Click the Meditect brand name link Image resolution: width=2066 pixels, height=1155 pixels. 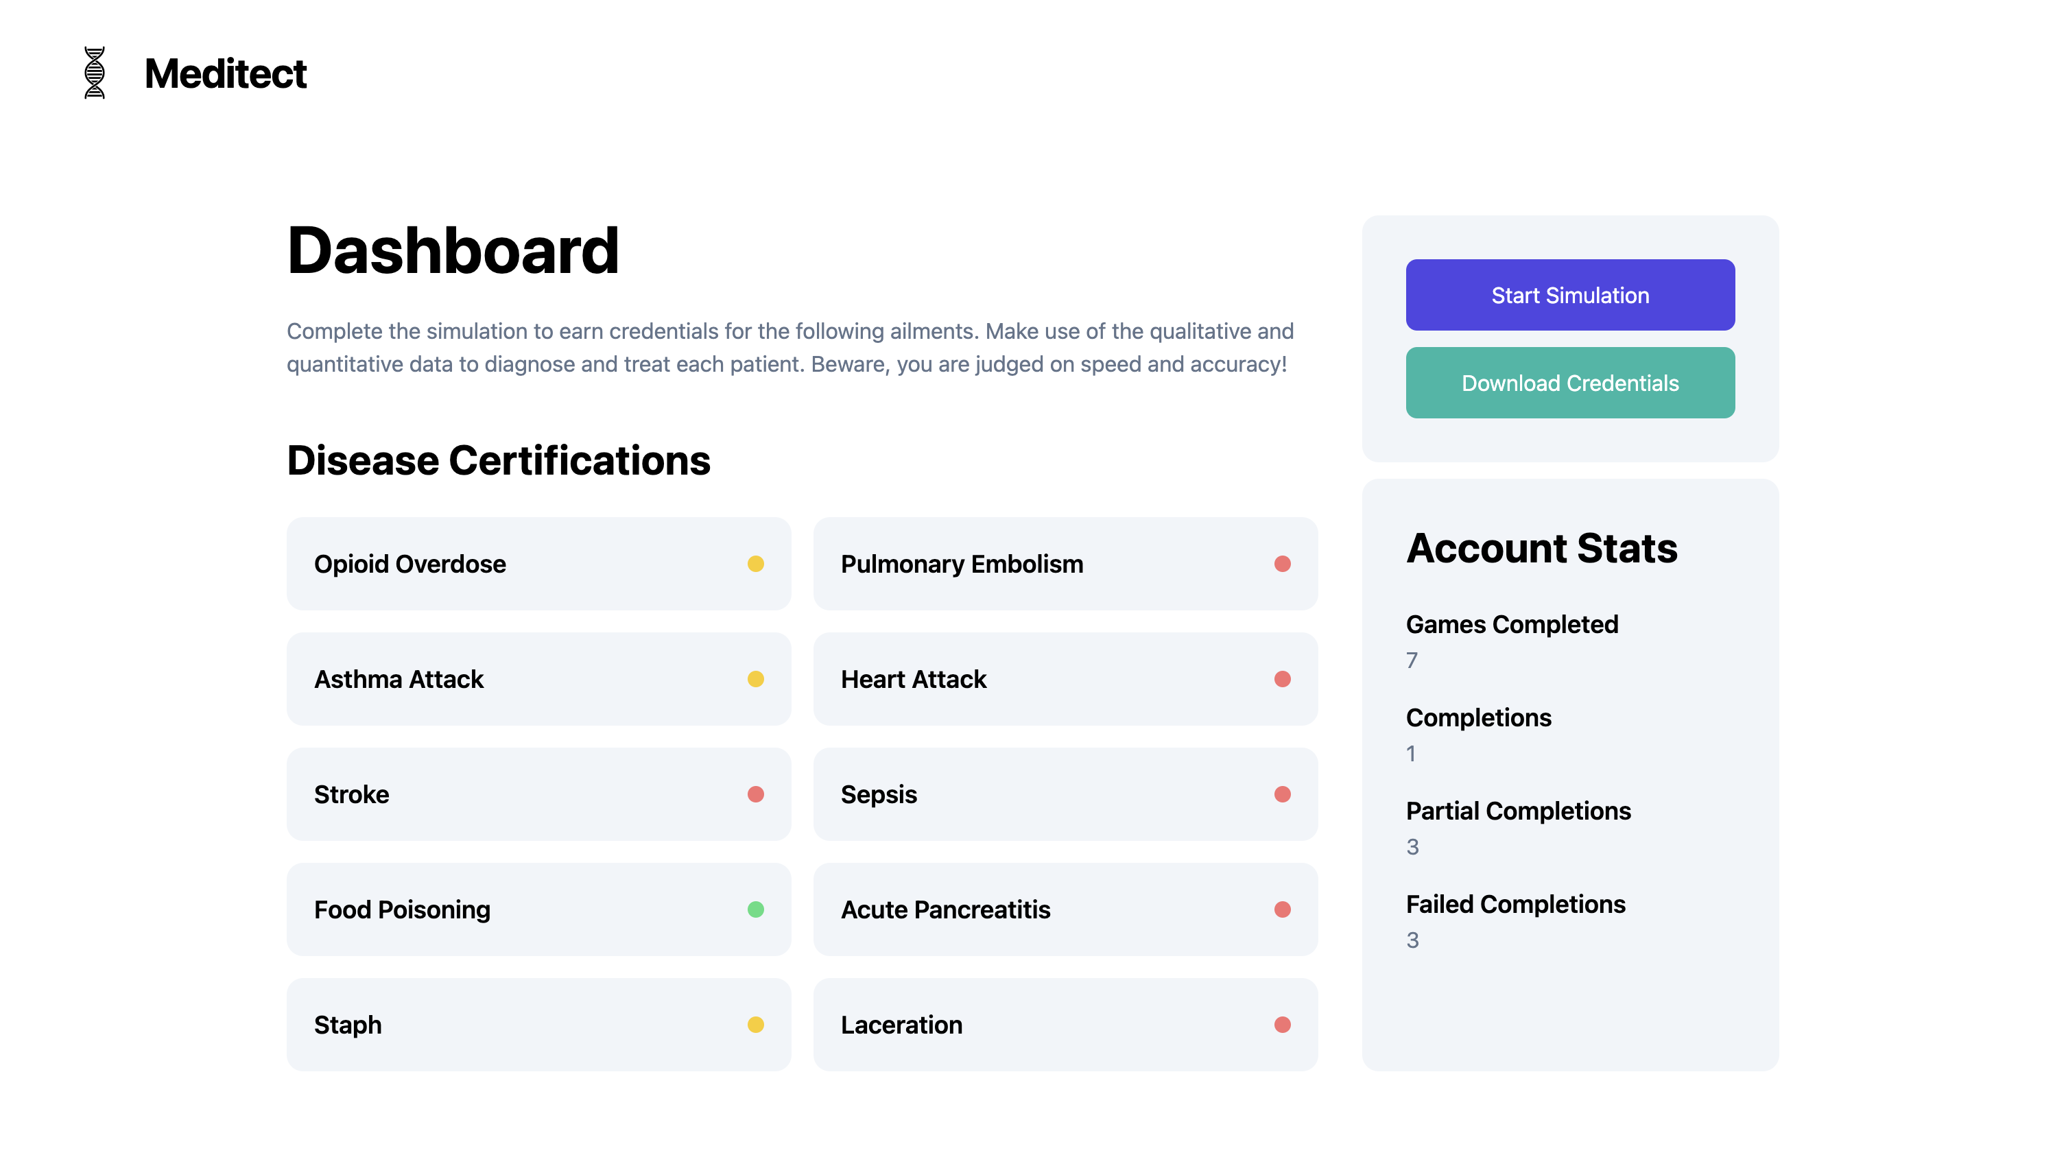coord(226,74)
